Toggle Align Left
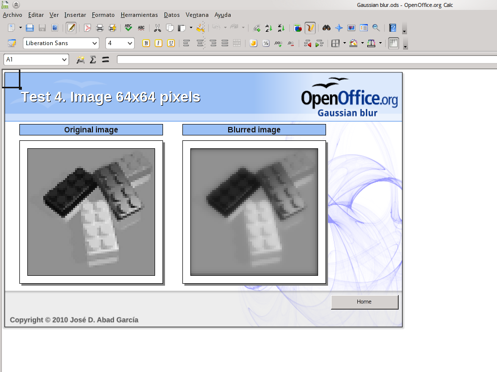The height and width of the screenshot is (372, 497). [186, 43]
